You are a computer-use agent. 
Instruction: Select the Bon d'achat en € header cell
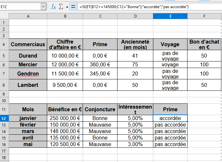(204, 45)
